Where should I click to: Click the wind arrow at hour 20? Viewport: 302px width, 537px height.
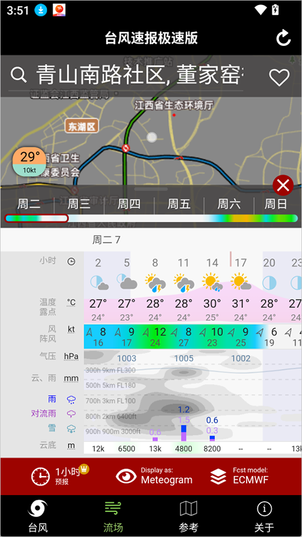(x=260, y=332)
